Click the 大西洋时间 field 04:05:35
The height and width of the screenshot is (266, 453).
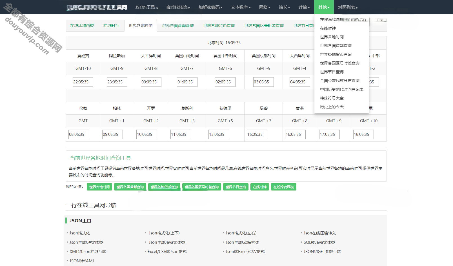pos(300,82)
